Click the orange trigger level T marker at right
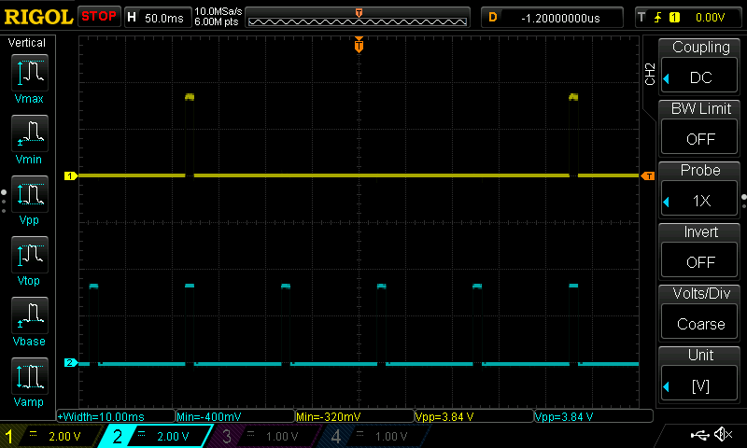 click(x=648, y=176)
